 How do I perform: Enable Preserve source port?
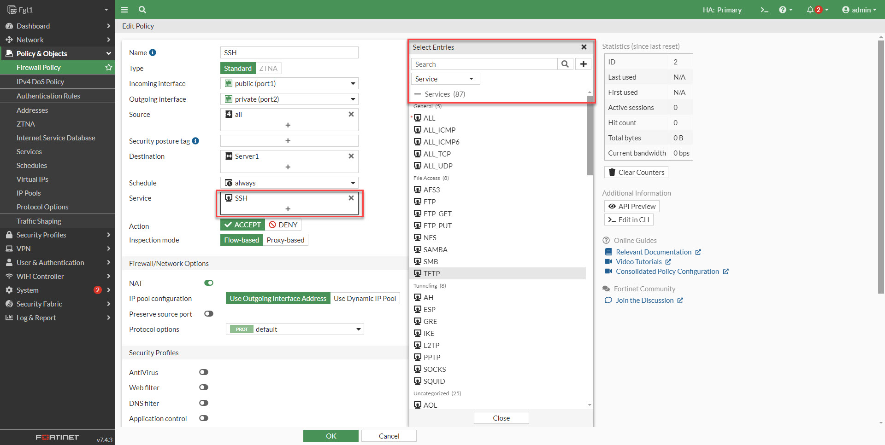(x=209, y=314)
